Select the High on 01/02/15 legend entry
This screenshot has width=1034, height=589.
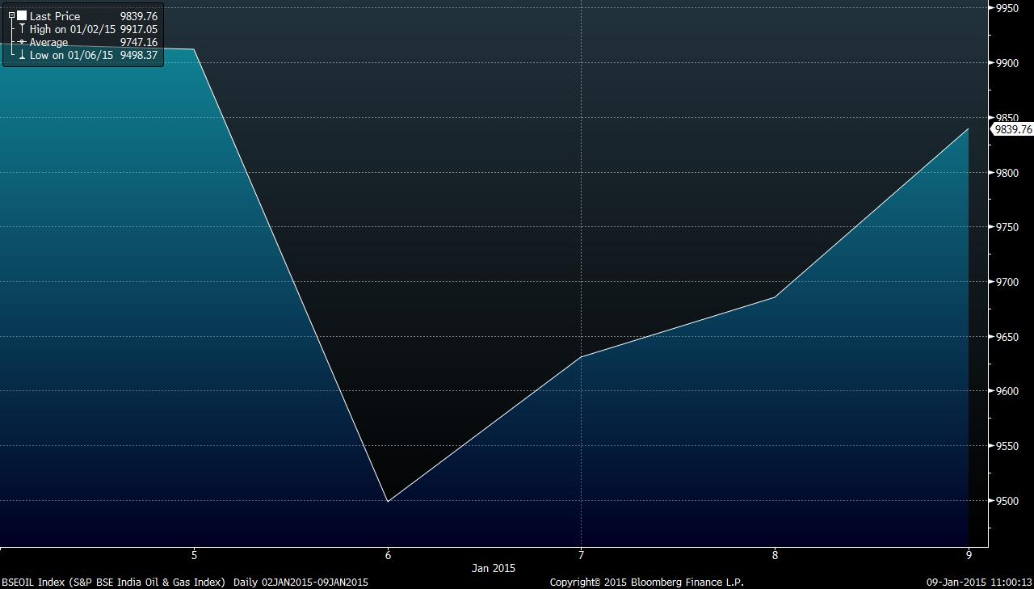pyautogui.click(x=71, y=29)
